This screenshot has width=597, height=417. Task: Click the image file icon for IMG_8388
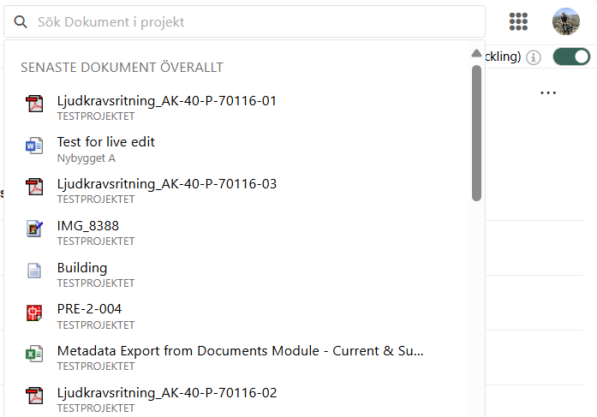tap(34, 229)
